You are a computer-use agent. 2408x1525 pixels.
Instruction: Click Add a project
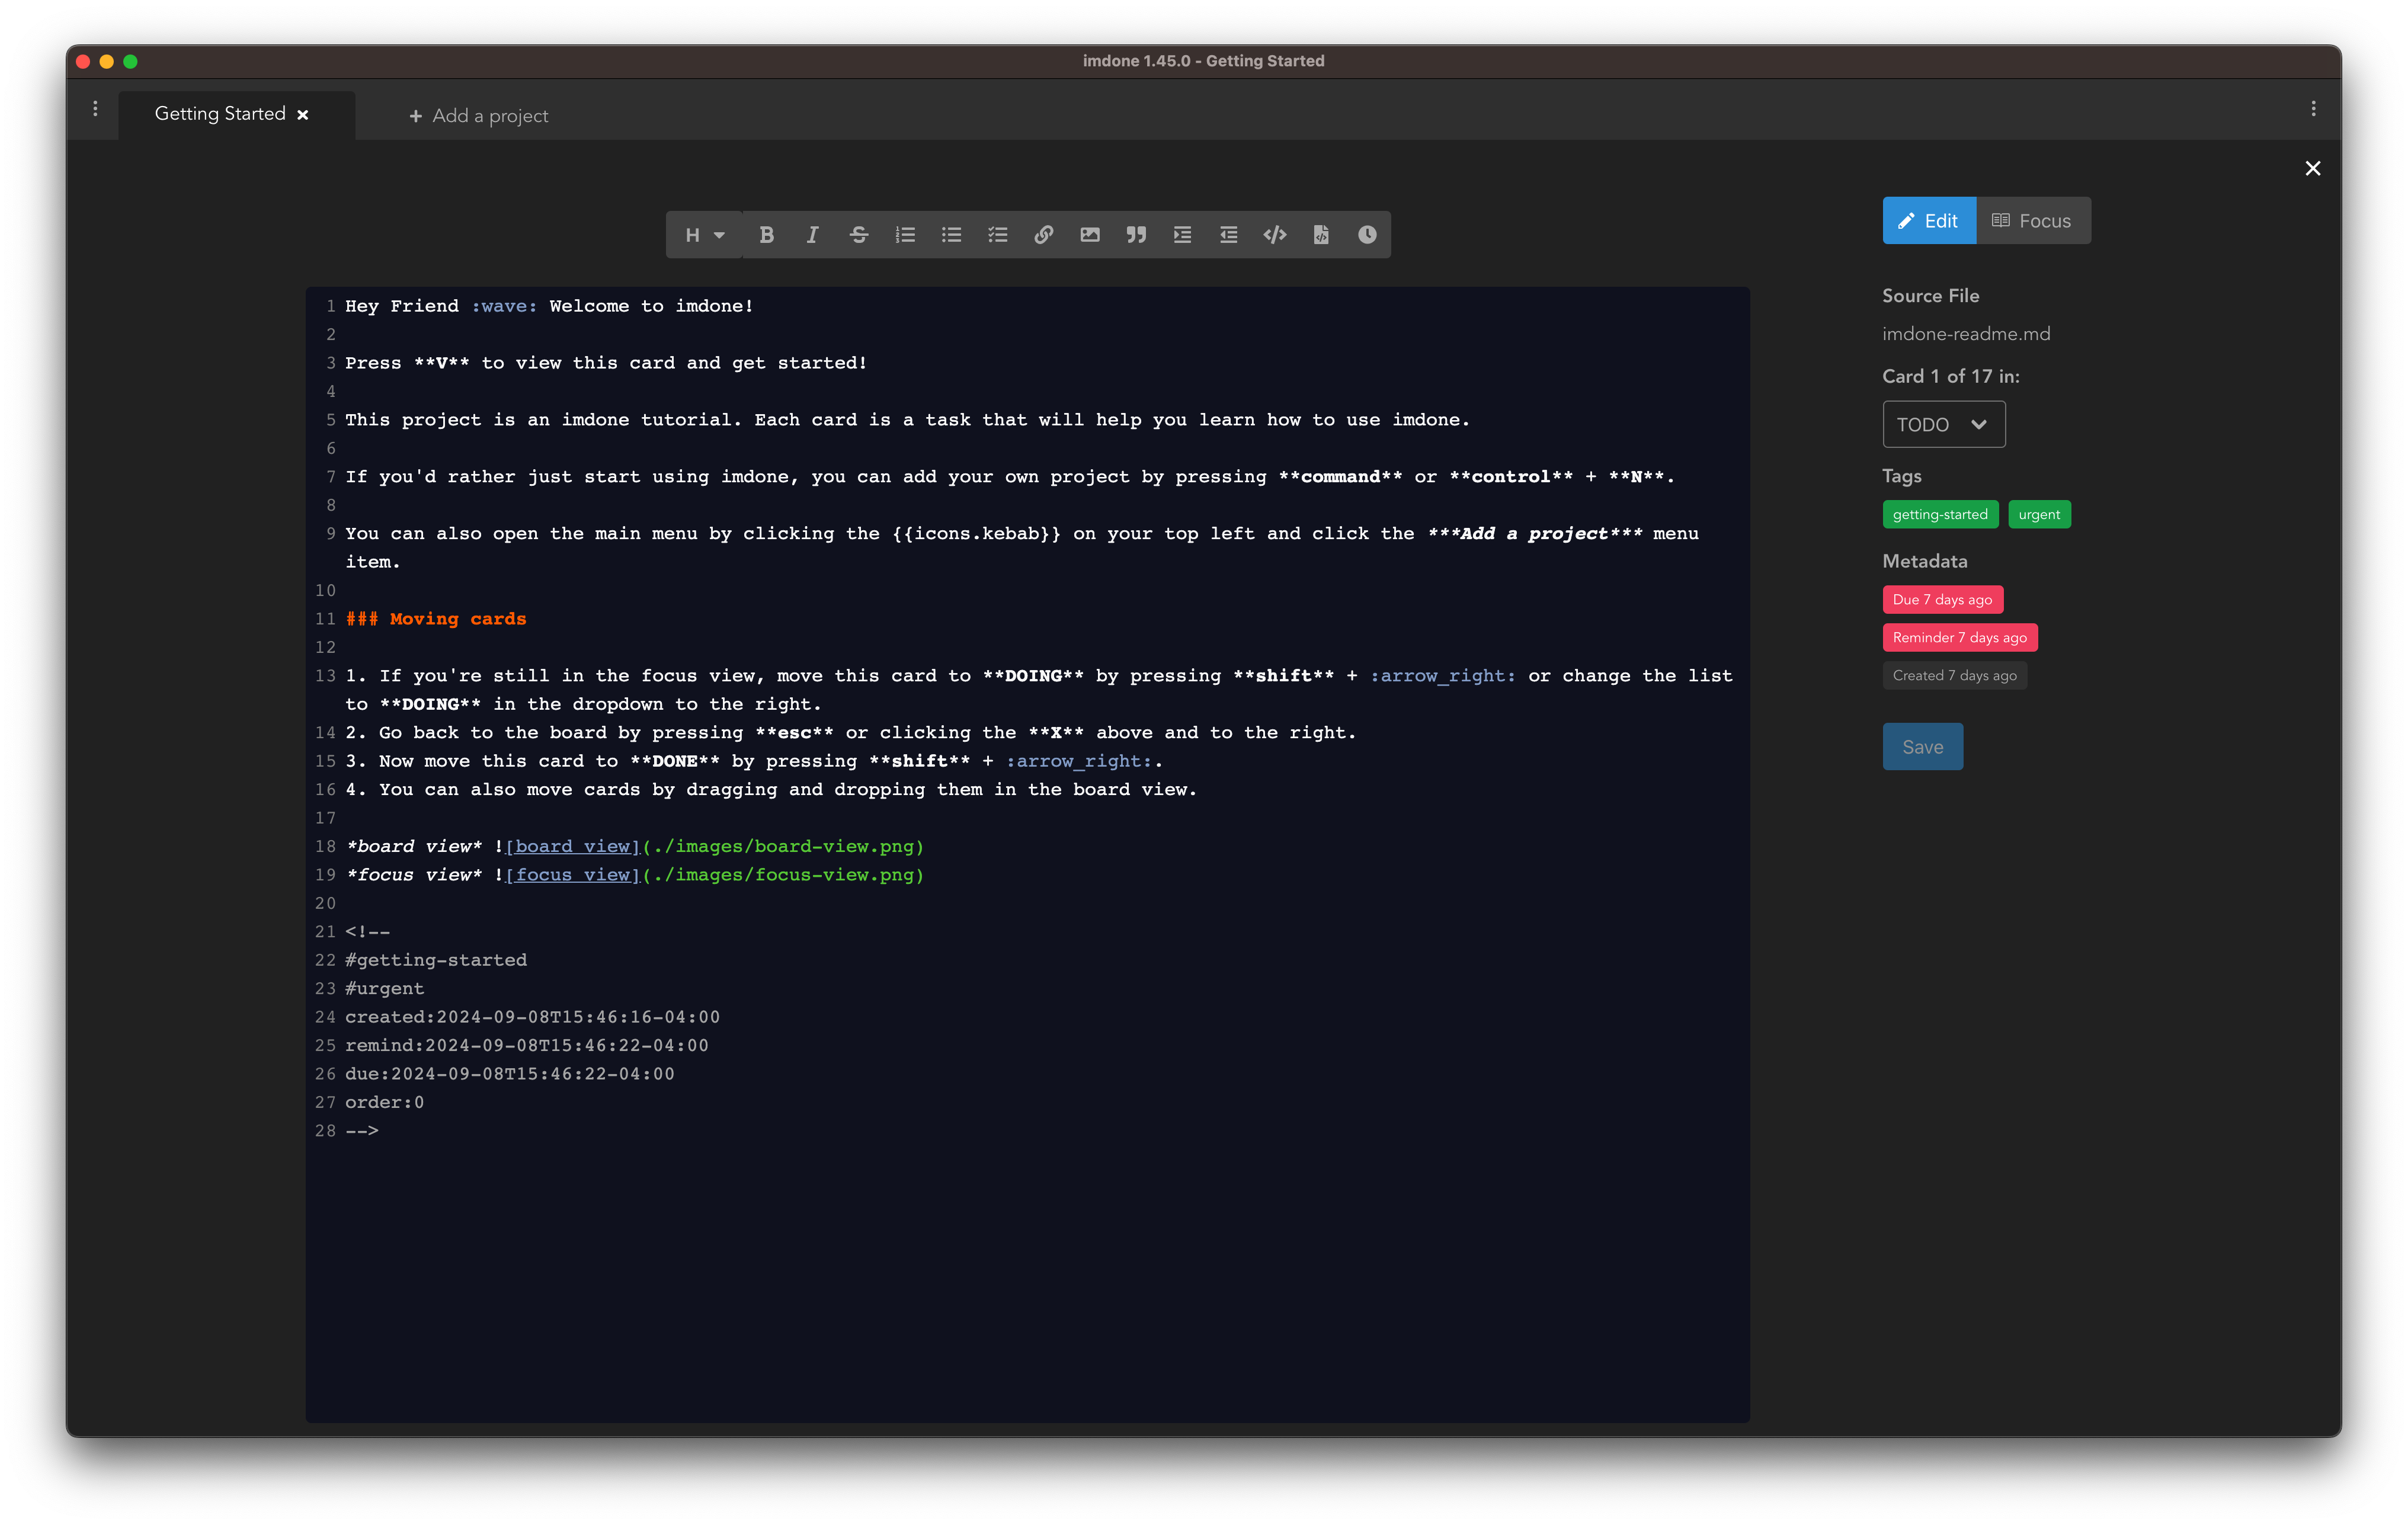pyautogui.click(x=479, y=116)
